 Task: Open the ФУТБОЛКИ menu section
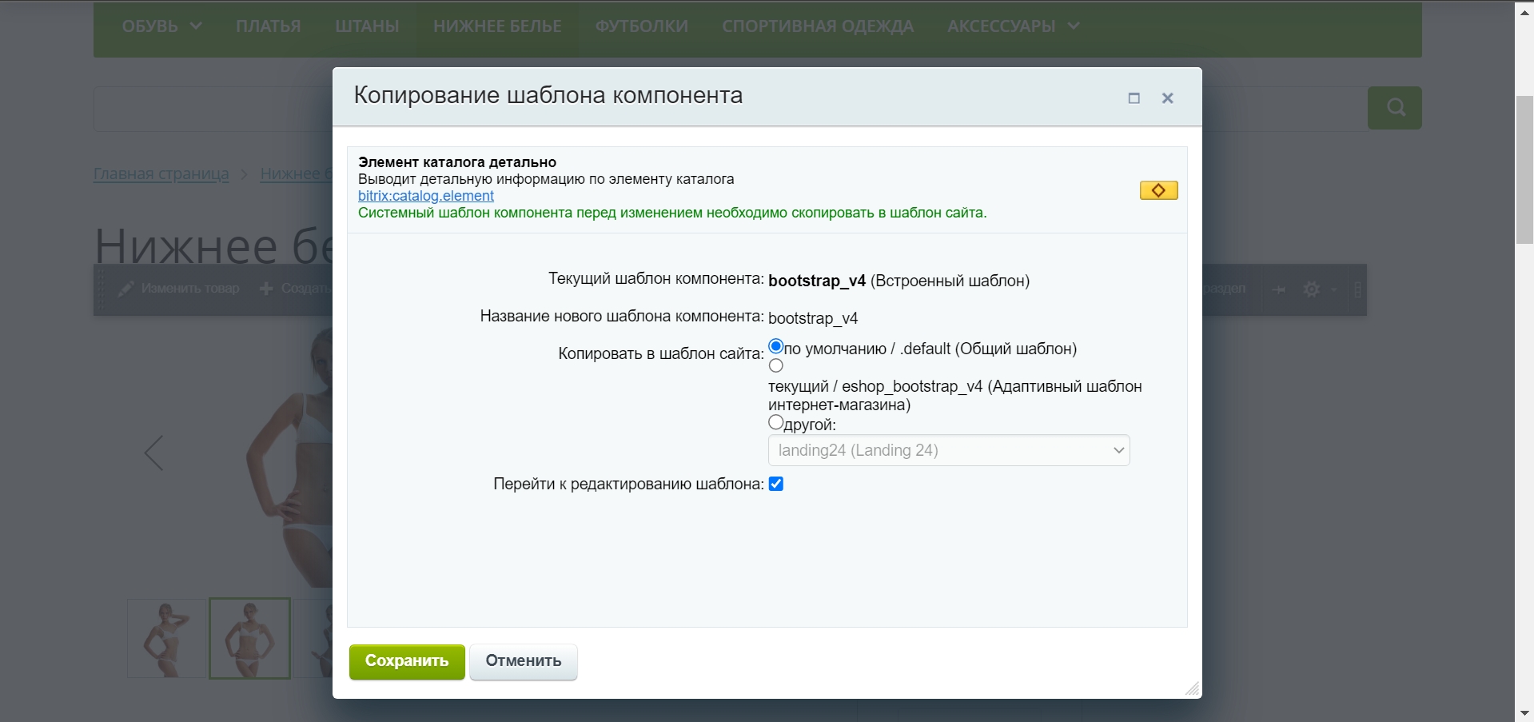641,26
